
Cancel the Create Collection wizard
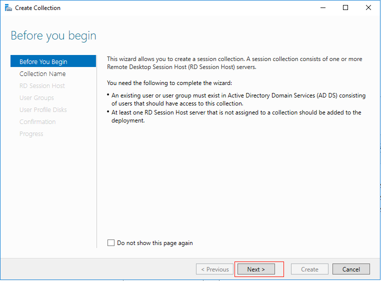coord(351,269)
